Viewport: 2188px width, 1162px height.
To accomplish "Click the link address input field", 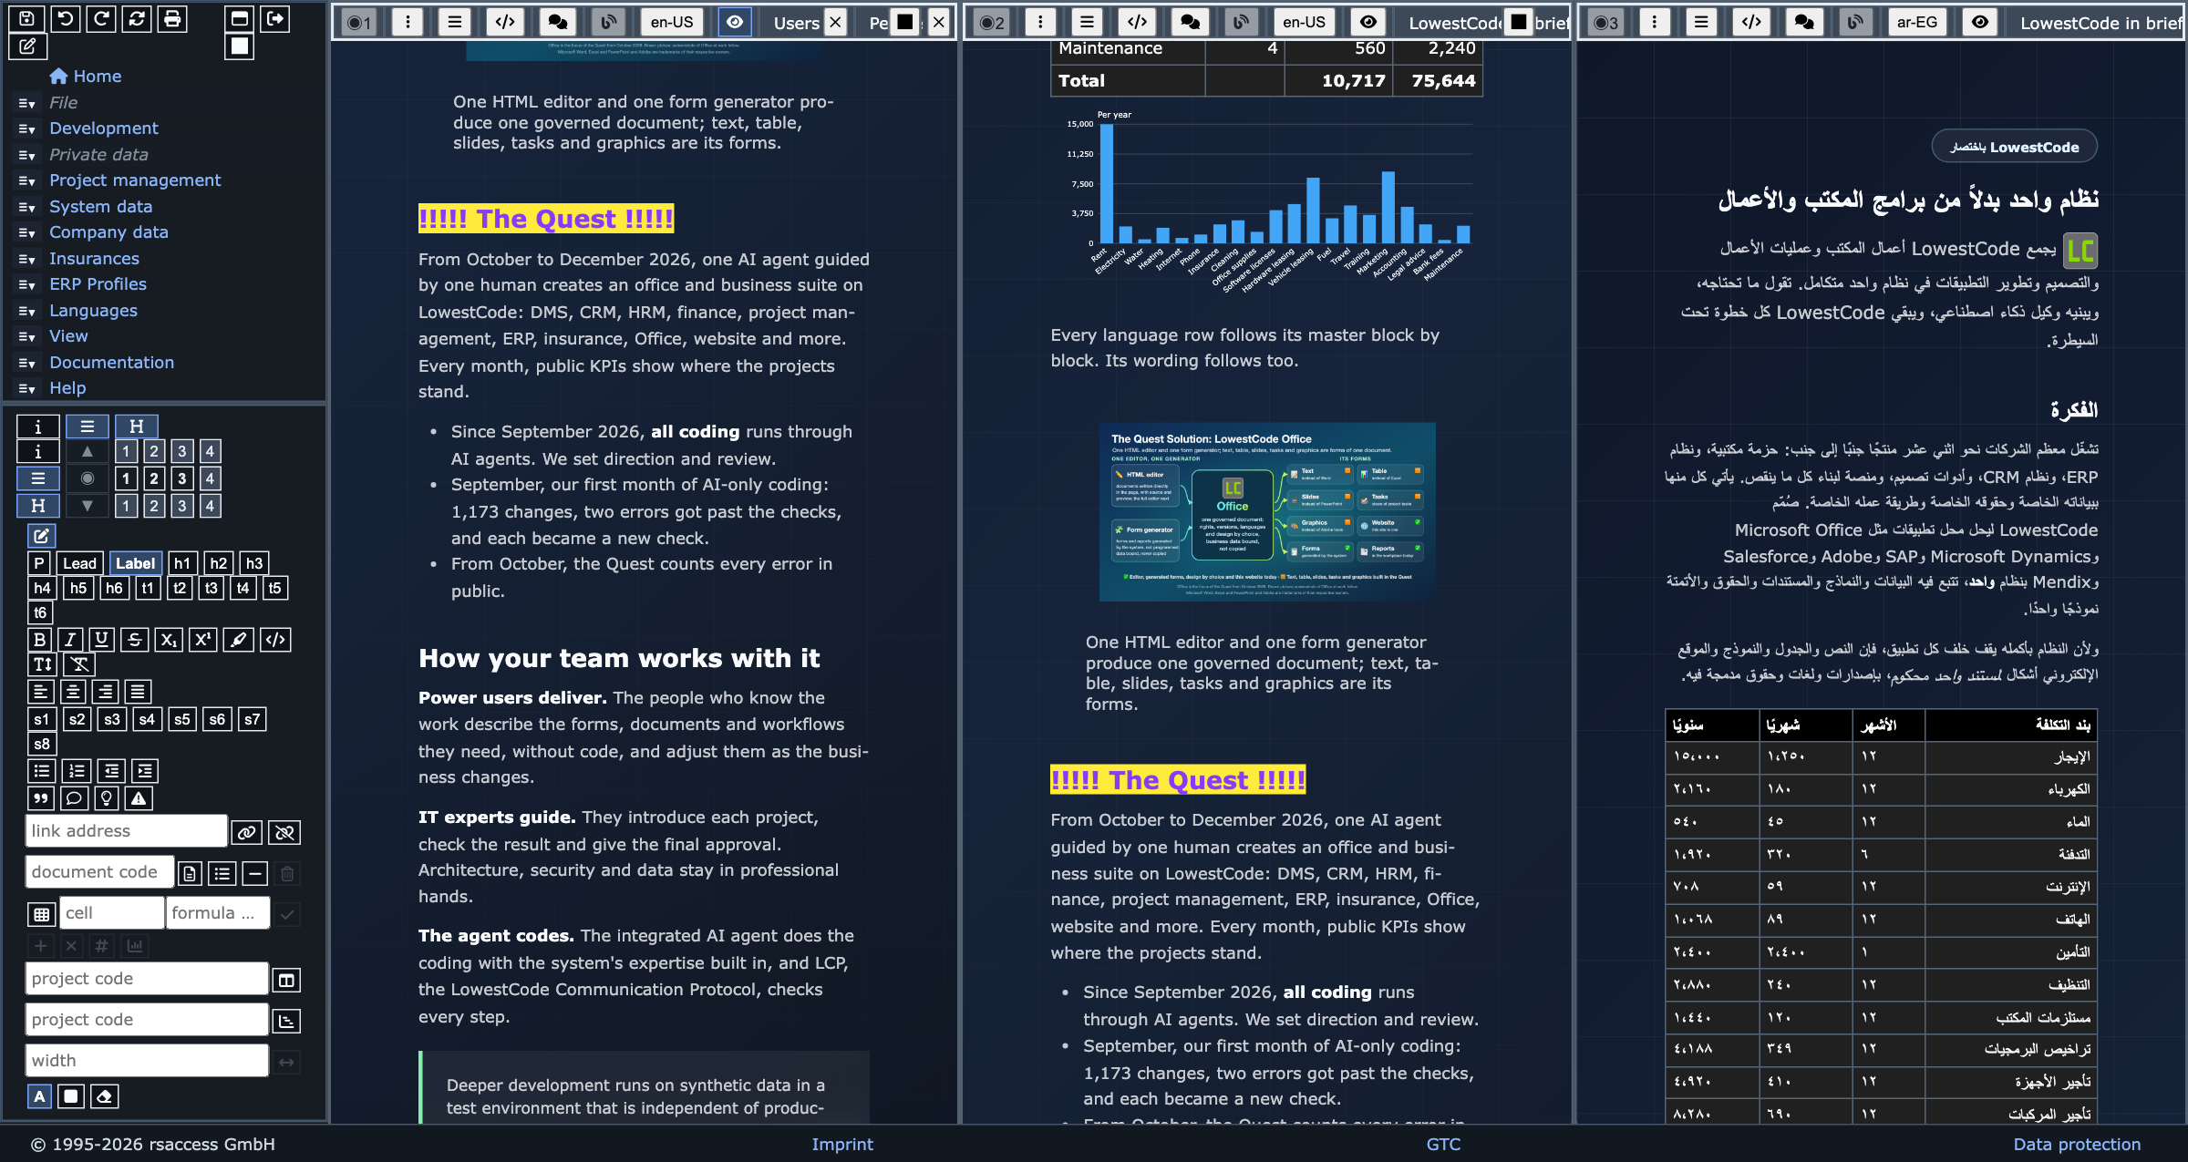I will pos(126,831).
